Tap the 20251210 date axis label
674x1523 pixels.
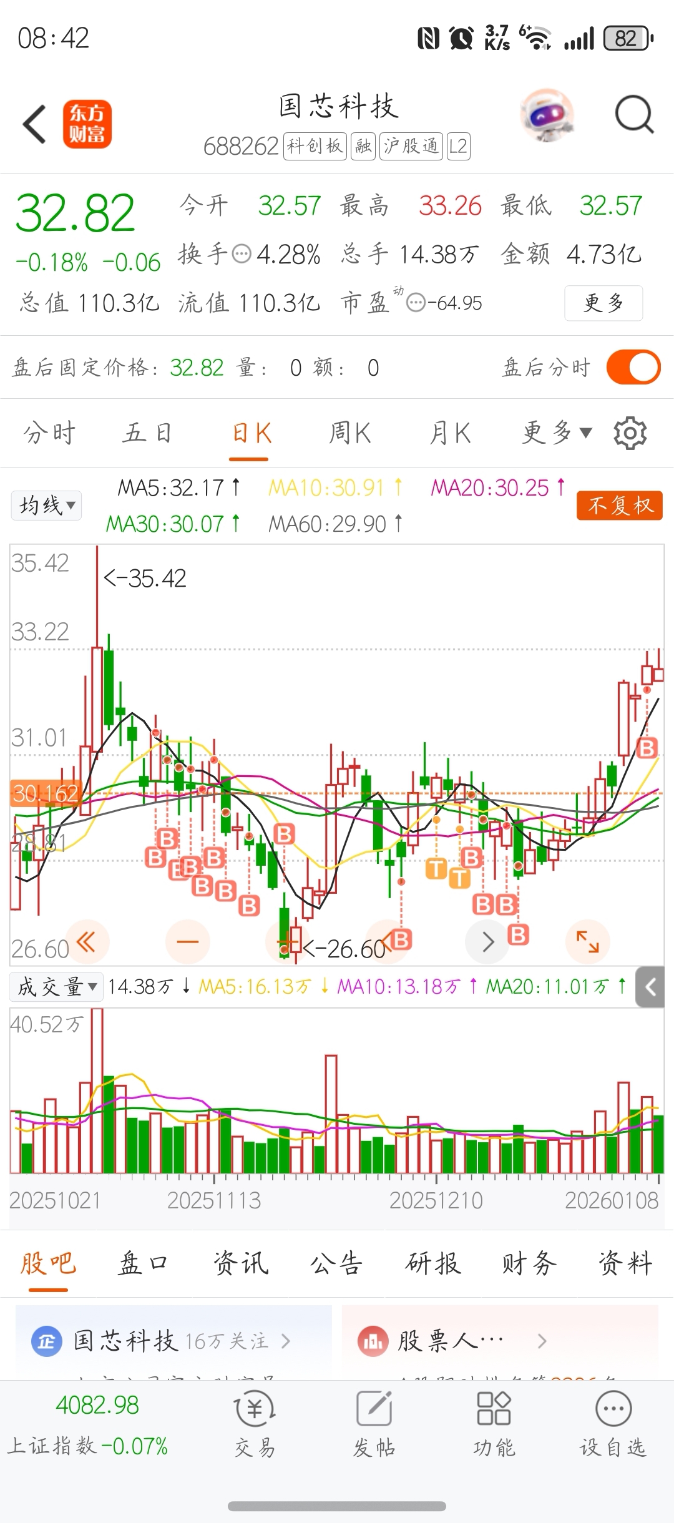436,1200
